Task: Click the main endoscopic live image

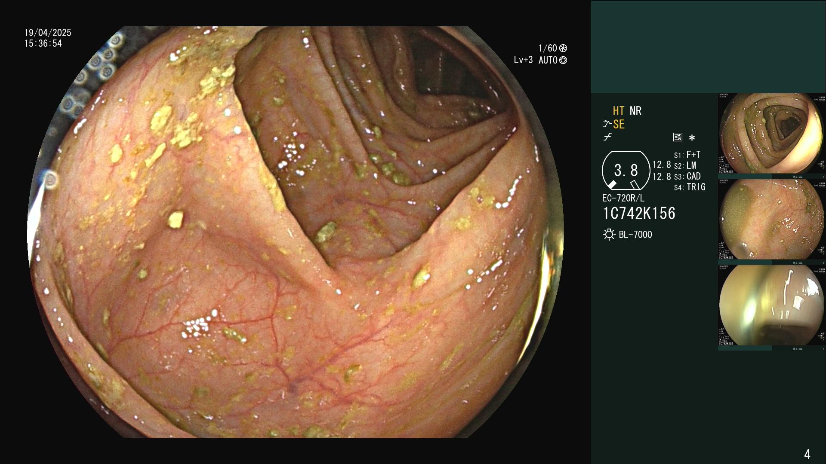Action: click(x=296, y=232)
